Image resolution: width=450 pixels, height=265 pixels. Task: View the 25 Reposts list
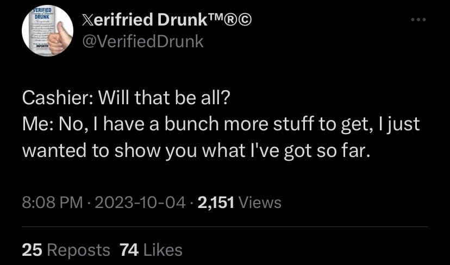(65, 250)
